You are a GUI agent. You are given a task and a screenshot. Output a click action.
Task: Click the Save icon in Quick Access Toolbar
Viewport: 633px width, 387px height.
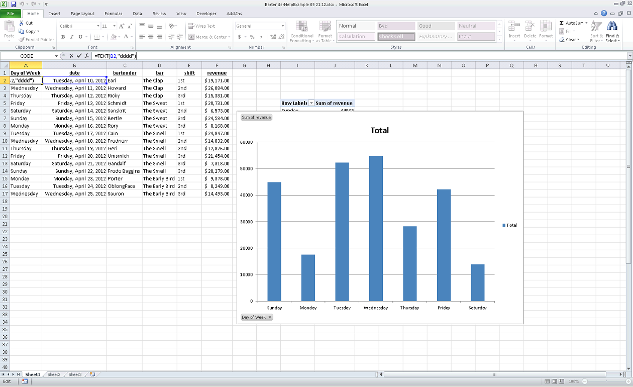pyautogui.click(x=14, y=4)
